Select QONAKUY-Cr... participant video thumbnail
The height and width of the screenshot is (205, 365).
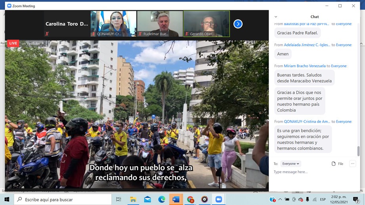(113, 24)
